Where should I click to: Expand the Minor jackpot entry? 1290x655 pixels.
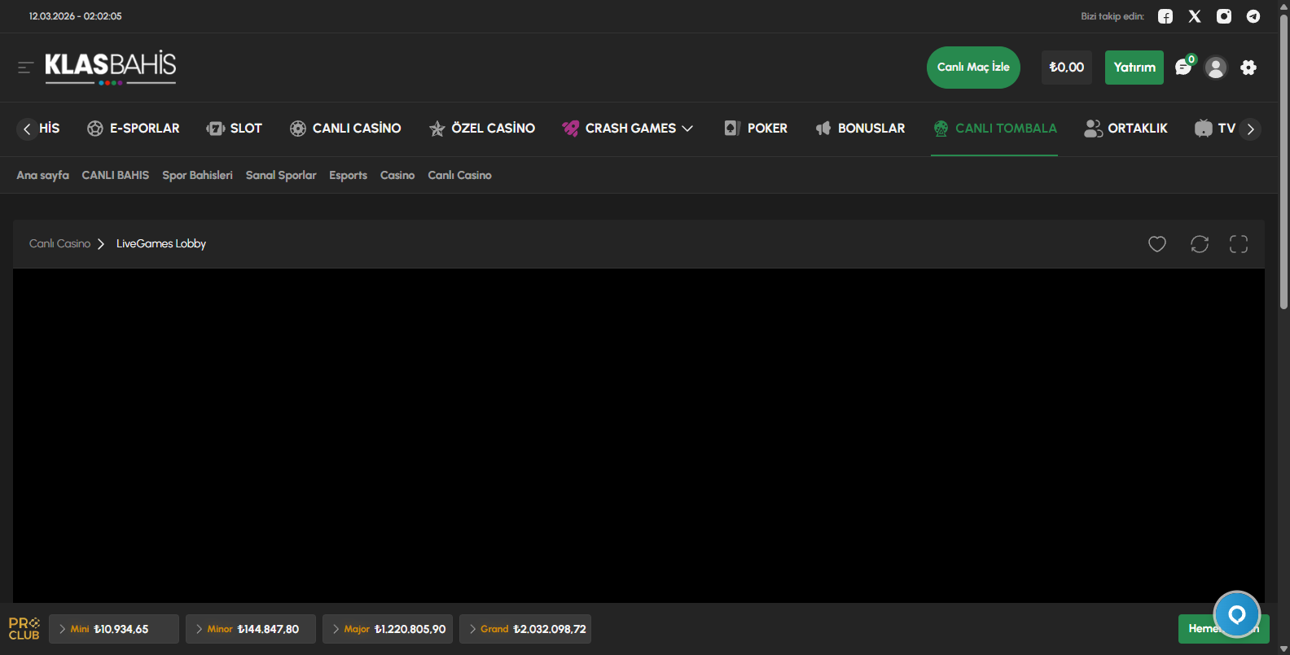pyautogui.click(x=251, y=629)
